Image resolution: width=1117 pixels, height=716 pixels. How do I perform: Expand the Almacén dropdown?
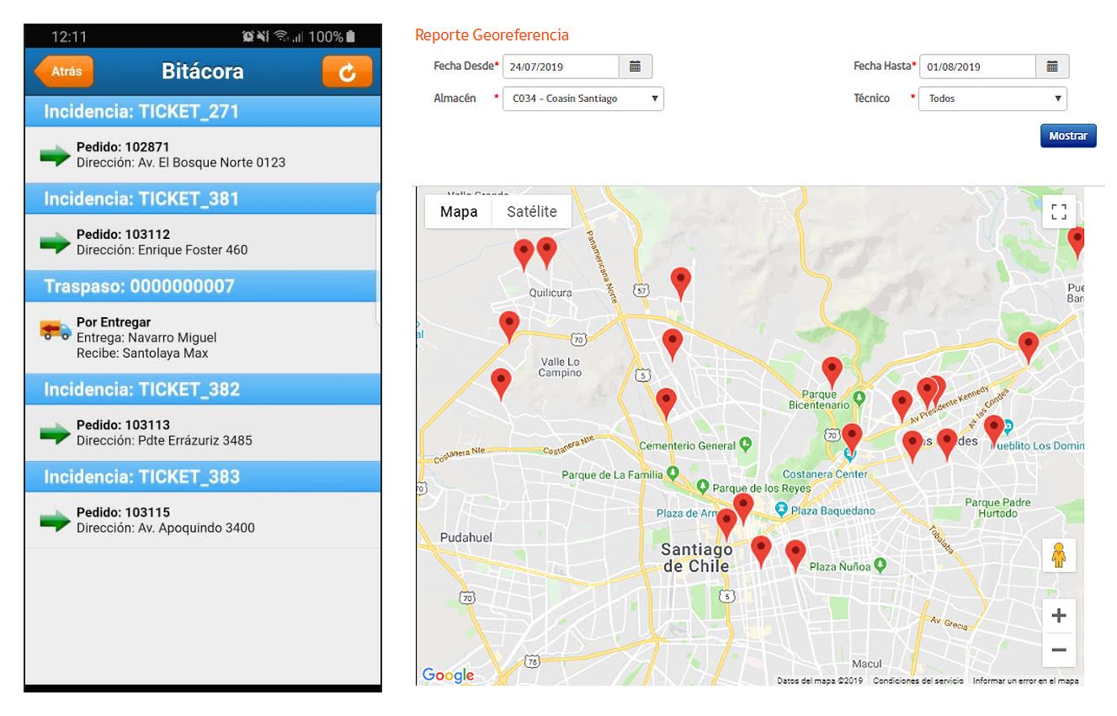coord(583,98)
